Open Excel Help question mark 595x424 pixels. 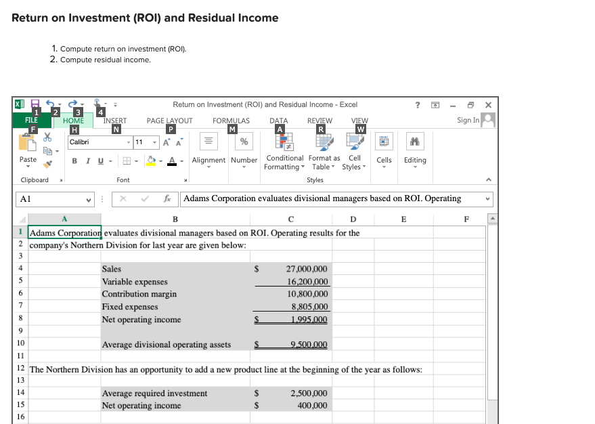(x=418, y=105)
